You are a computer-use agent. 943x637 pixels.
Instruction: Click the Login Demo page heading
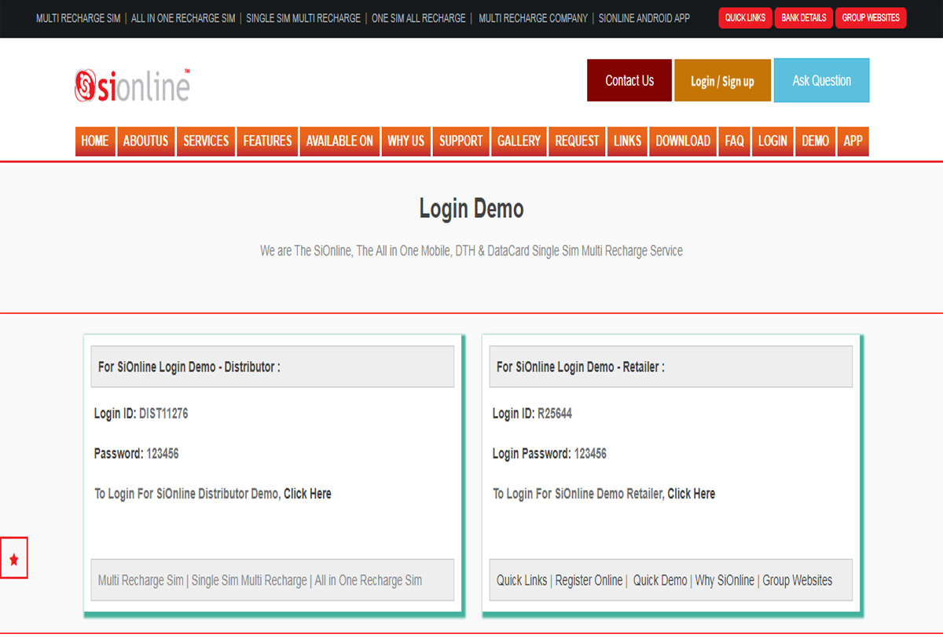coord(472,209)
